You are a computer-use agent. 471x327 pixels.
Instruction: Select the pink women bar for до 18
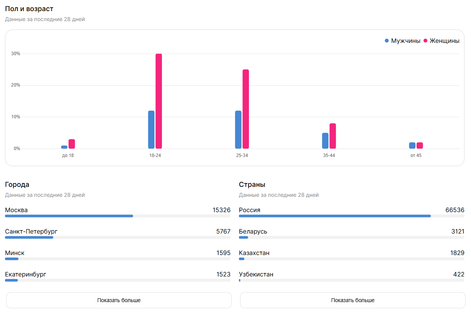pyautogui.click(x=72, y=144)
